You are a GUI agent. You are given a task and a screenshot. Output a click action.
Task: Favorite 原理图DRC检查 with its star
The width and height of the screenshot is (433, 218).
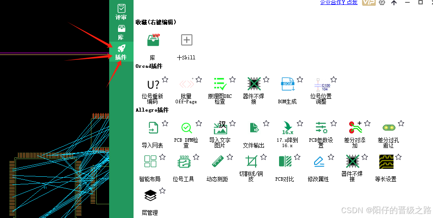[232, 79]
